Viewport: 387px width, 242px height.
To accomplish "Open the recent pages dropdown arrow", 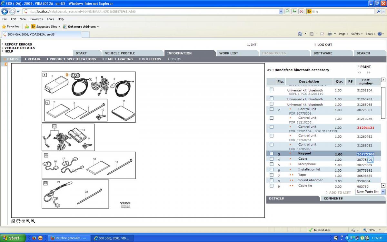I will pyautogui.click(x=18, y=12).
